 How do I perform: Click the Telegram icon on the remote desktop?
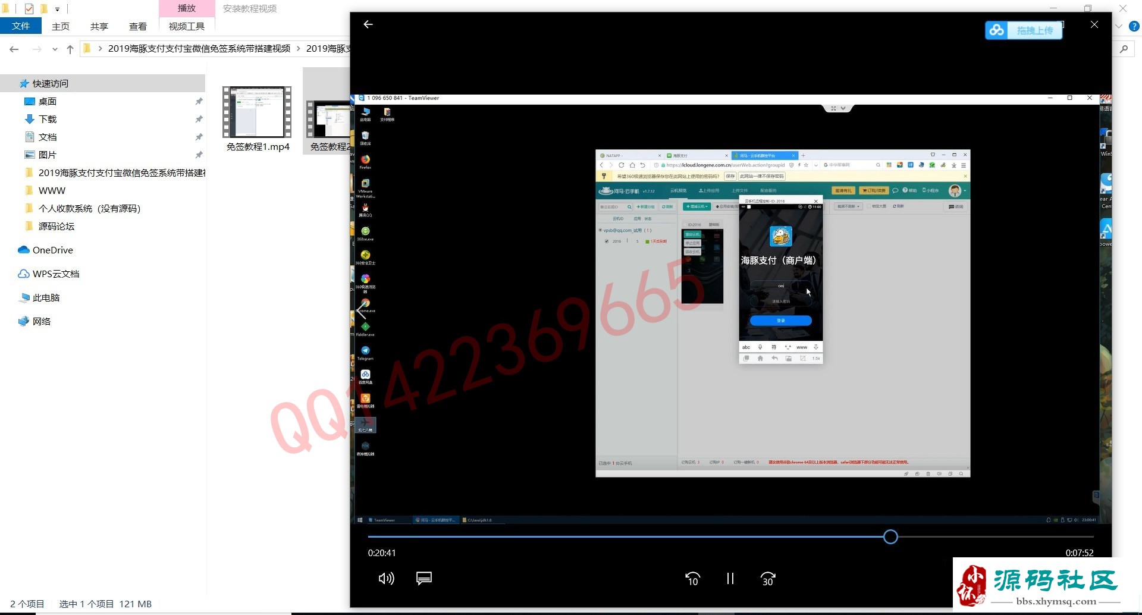pos(365,353)
